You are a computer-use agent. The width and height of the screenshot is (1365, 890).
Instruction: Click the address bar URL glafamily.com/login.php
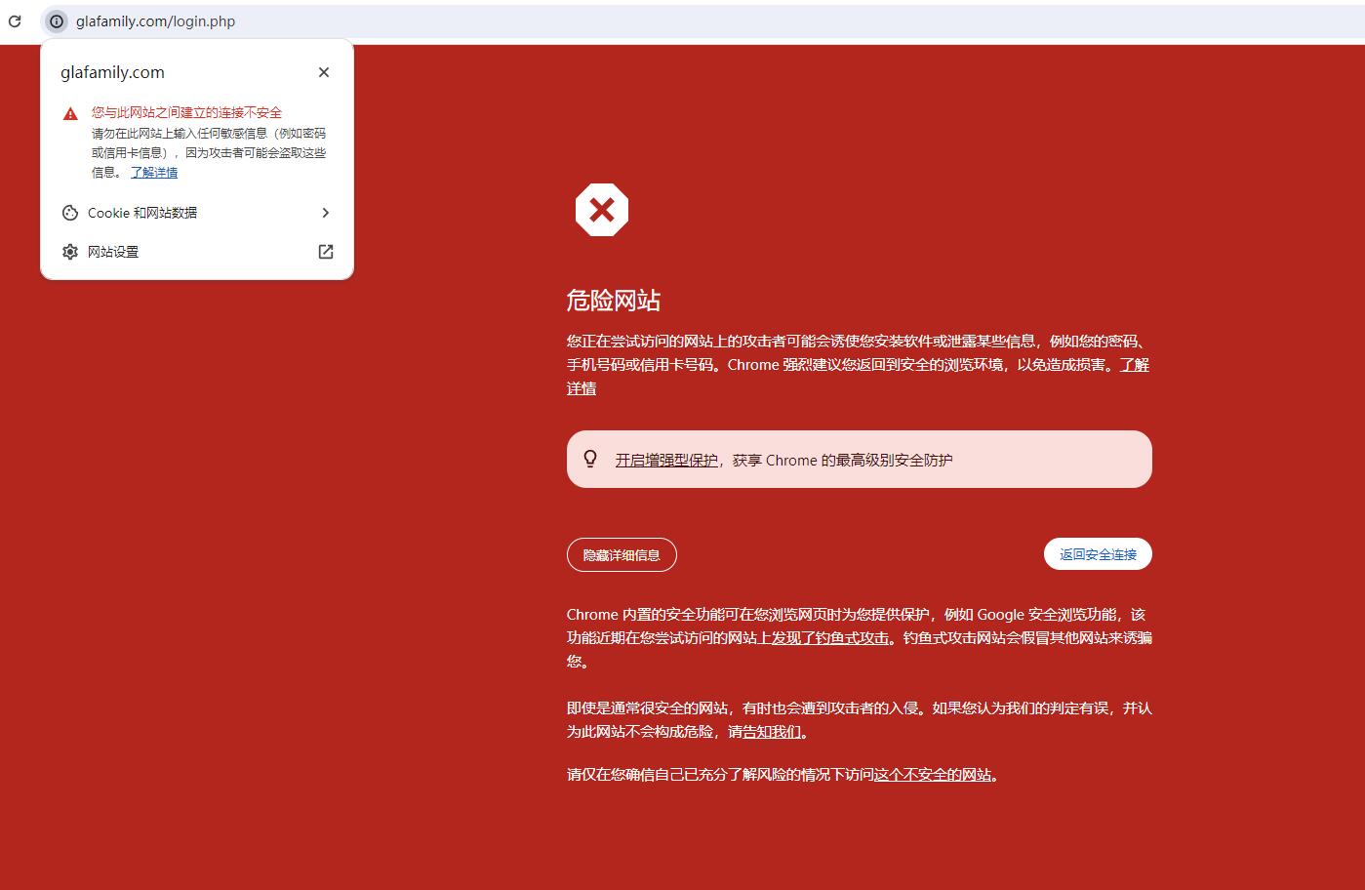[x=156, y=20]
